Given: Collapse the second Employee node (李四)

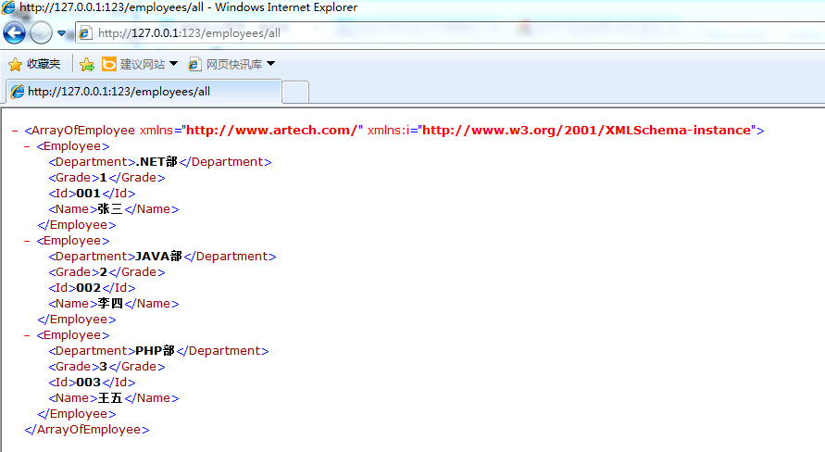Looking at the screenshot, I should pyautogui.click(x=27, y=241).
